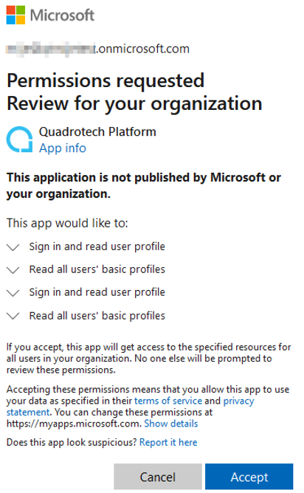Click the Accept button
Viewport: 304px width, 493px height.
coord(249,477)
